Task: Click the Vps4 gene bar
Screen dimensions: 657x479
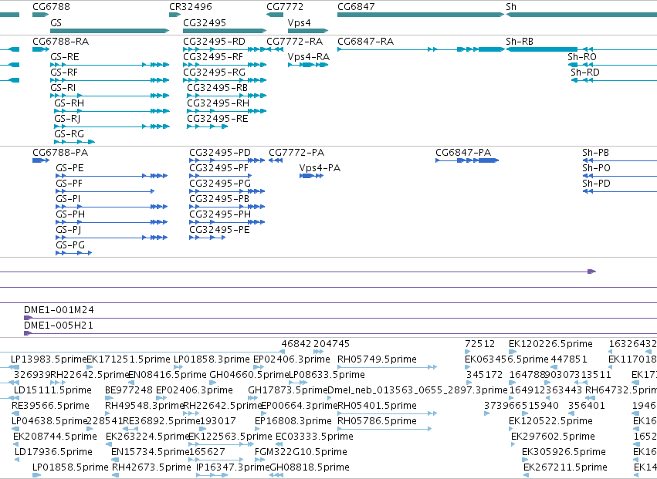Action: 308,31
